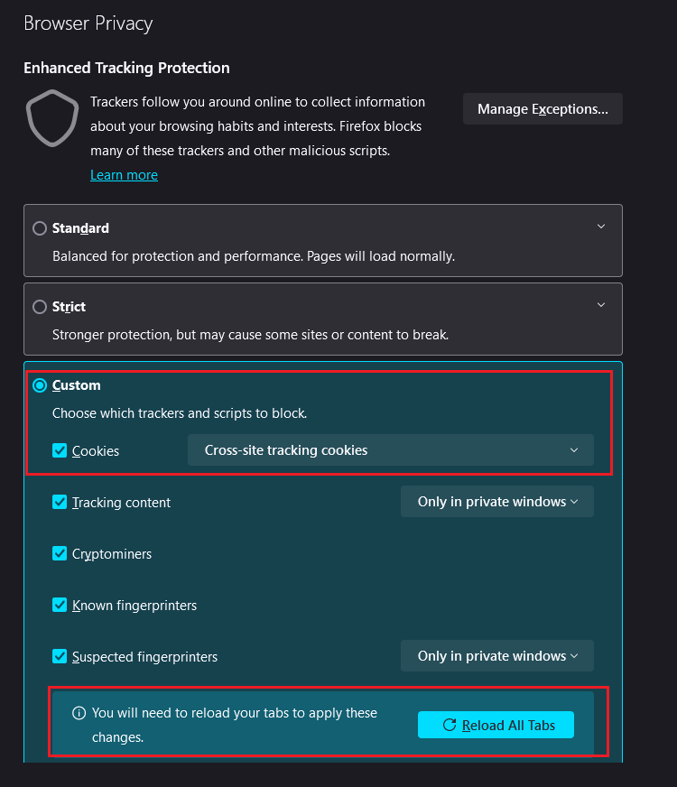The width and height of the screenshot is (677, 787).
Task: Toggle the Tracking content checkbox
Action: [60, 502]
